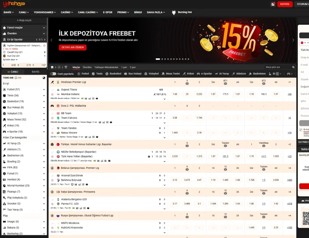The width and height of the screenshot is (309, 238).
Task: Click the pie chart icon beside TÜMÜ 848
Action: [x=44, y=78]
